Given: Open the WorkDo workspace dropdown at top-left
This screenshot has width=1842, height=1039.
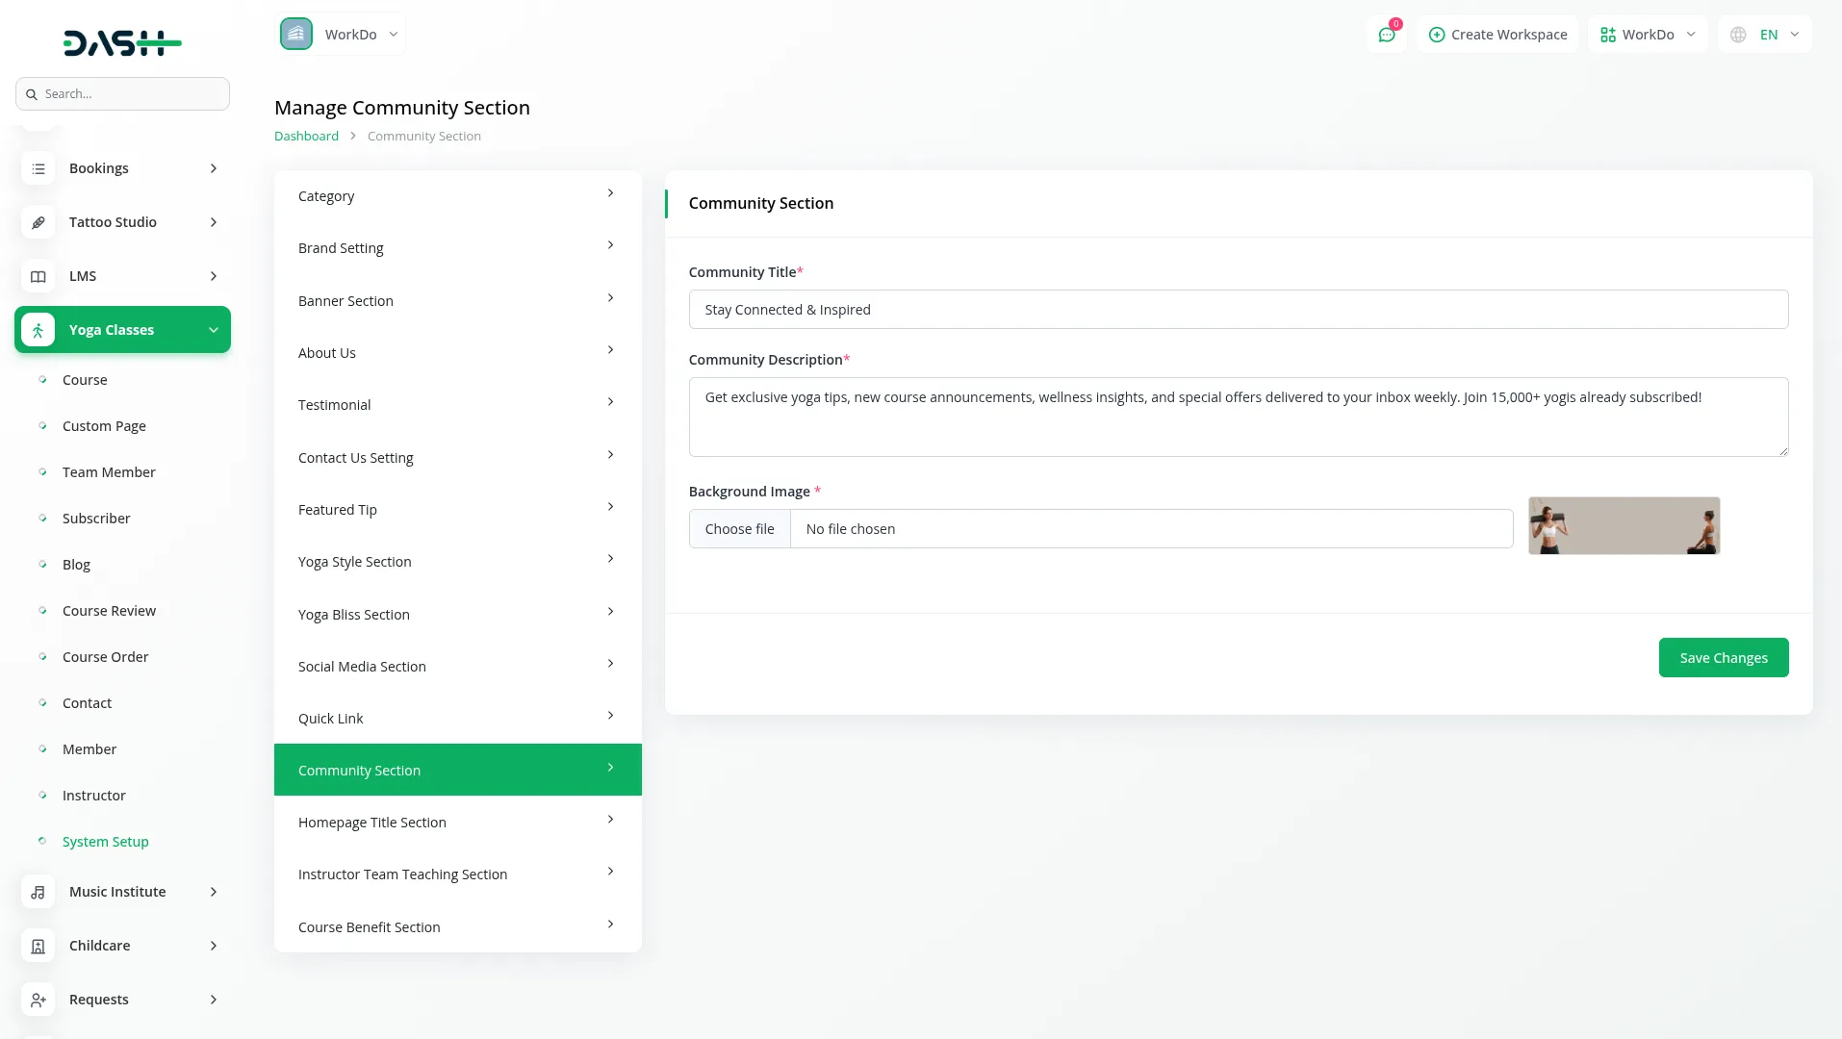Looking at the screenshot, I should (x=341, y=35).
